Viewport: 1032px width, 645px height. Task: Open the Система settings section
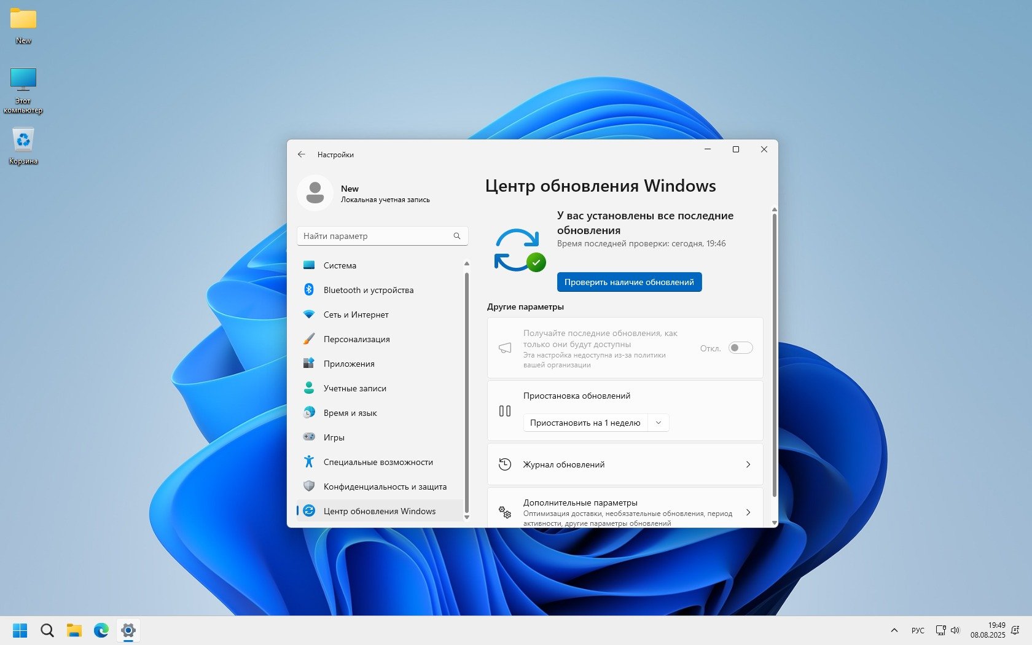pos(380,265)
